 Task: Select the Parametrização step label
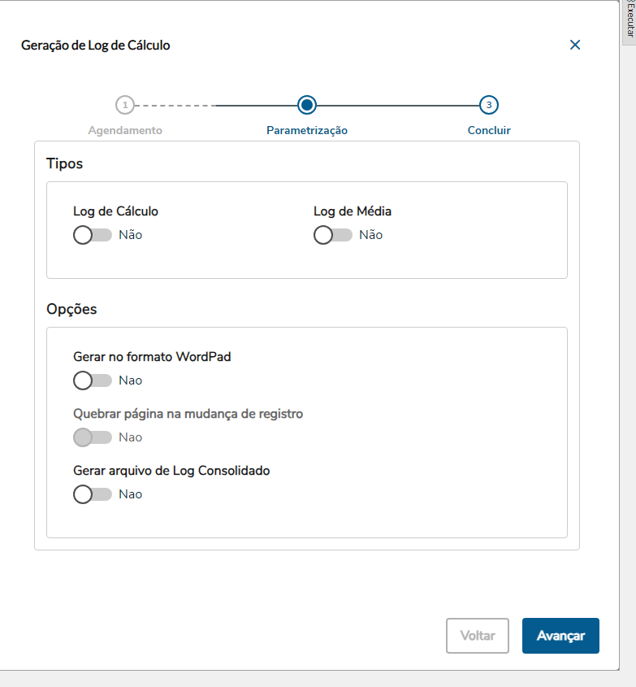pyautogui.click(x=307, y=130)
